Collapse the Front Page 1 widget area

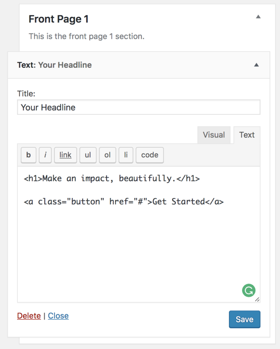click(x=258, y=17)
